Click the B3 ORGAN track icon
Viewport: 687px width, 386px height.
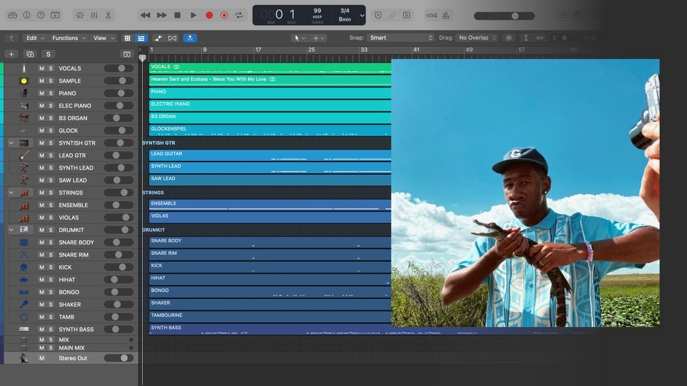[x=24, y=118]
